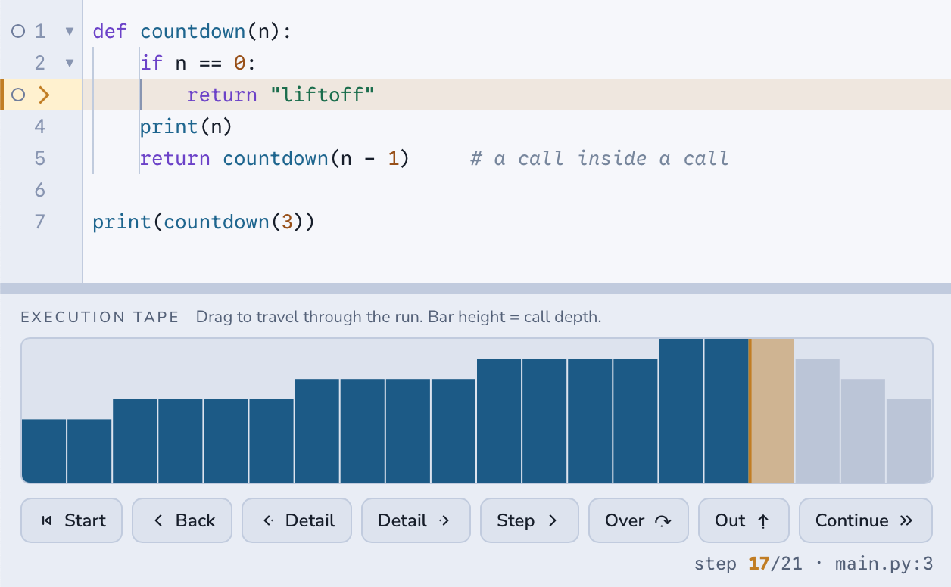Select the first bar of the execution tape
The width and height of the screenshot is (951, 587).
[x=44, y=450]
